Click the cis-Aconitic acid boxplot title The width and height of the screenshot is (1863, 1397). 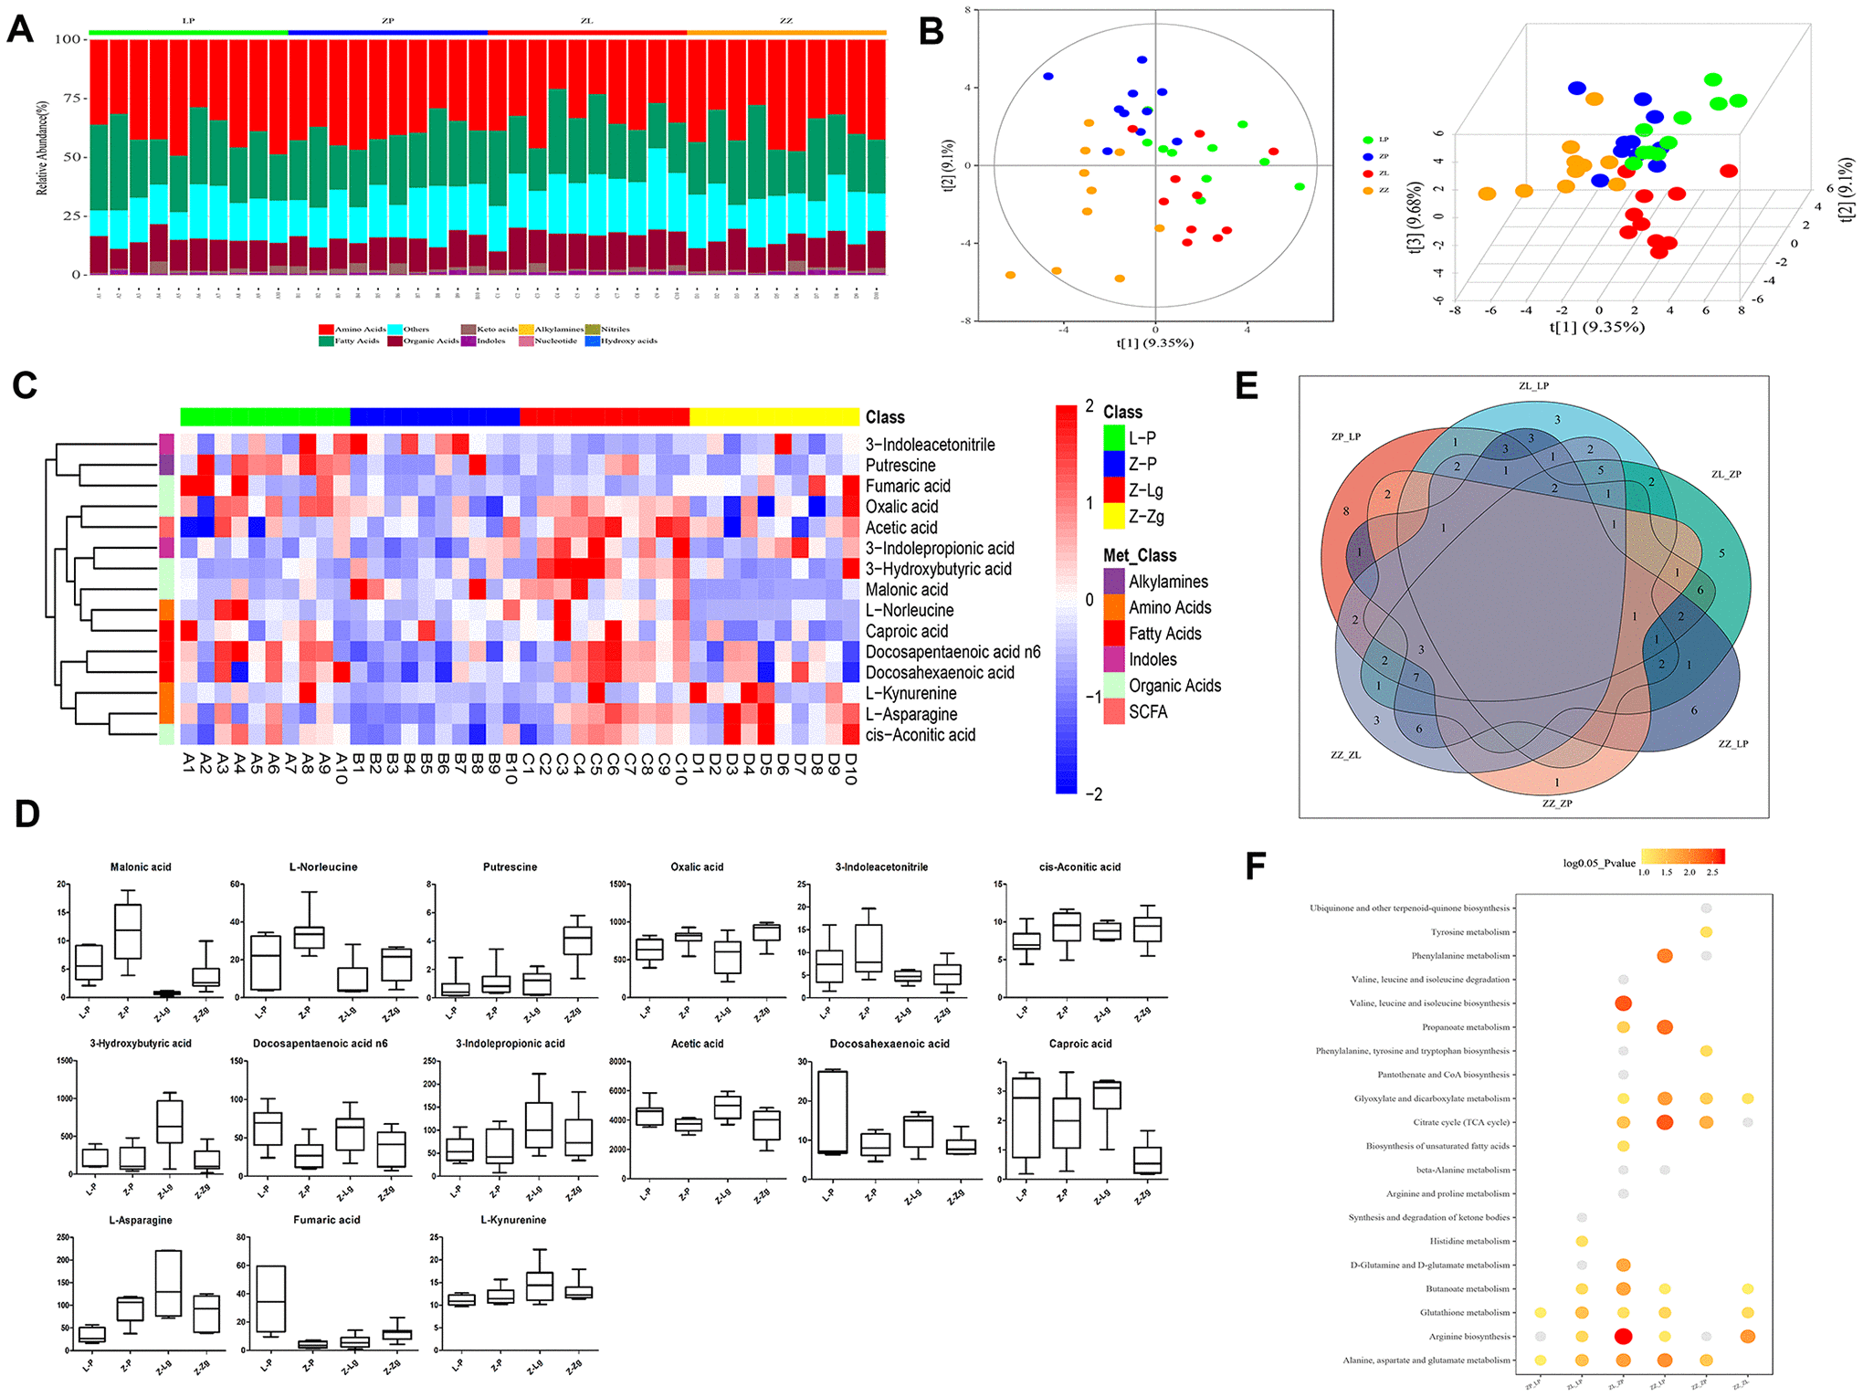pyautogui.click(x=1079, y=867)
